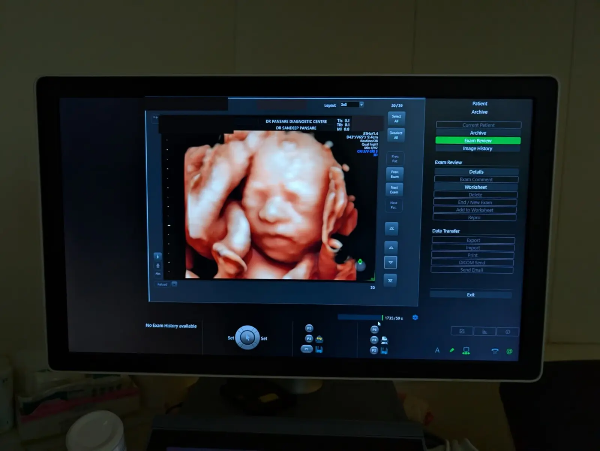Click the Export button
The image size is (600, 451).
473,240
